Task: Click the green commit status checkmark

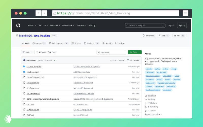Action: pos(55,60)
